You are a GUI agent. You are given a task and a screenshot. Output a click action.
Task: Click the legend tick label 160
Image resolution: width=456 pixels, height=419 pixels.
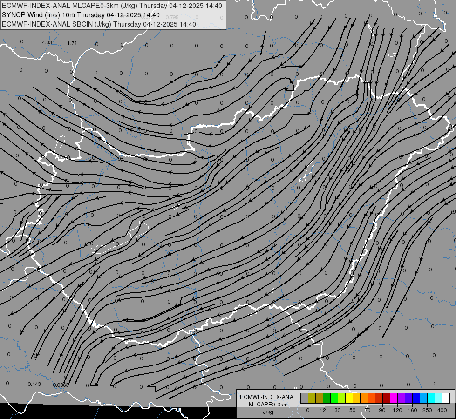click(412, 410)
